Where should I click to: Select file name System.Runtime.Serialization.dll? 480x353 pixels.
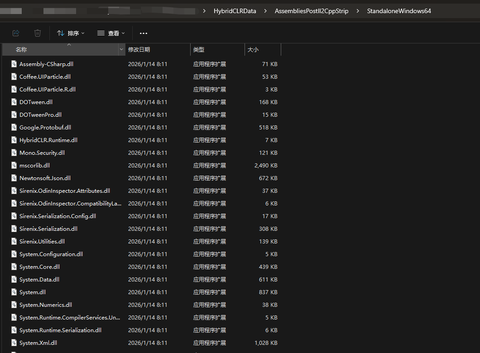point(60,330)
